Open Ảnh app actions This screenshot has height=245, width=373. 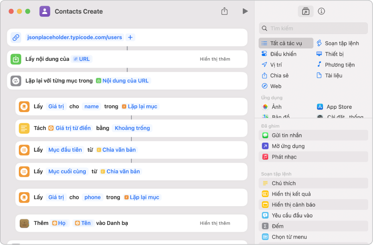tap(272, 107)
